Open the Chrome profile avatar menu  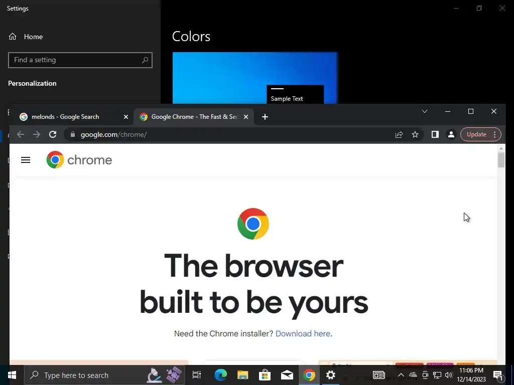point(451,134)
